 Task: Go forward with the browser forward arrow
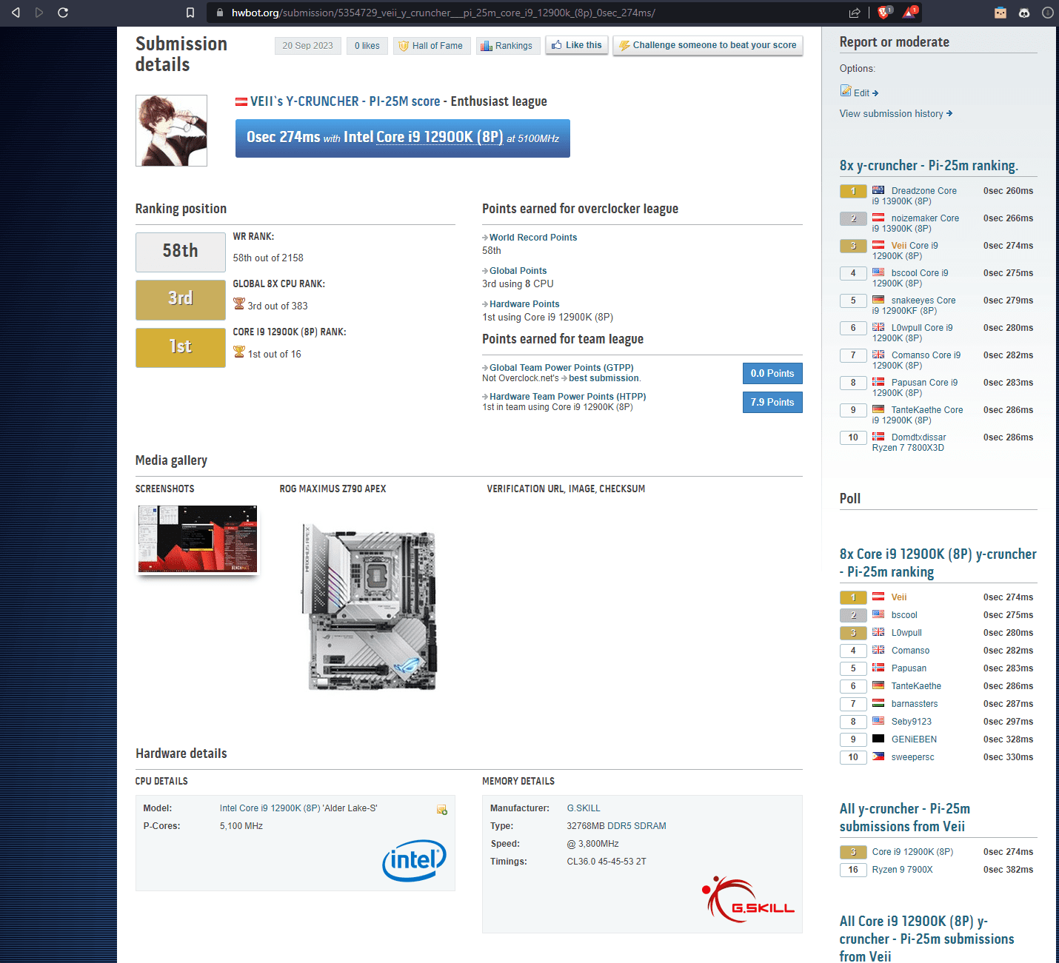39,13
